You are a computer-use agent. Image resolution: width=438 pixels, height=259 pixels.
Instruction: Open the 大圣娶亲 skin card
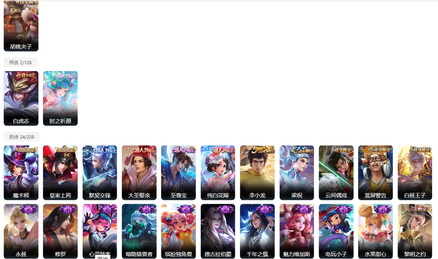[x=139, y=173]
